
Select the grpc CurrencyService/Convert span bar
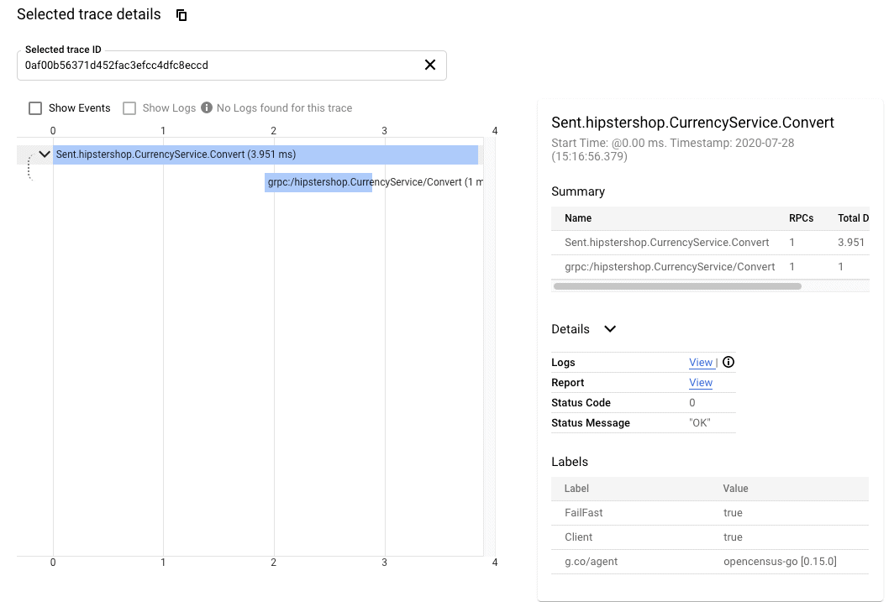(x=318, y=182)
